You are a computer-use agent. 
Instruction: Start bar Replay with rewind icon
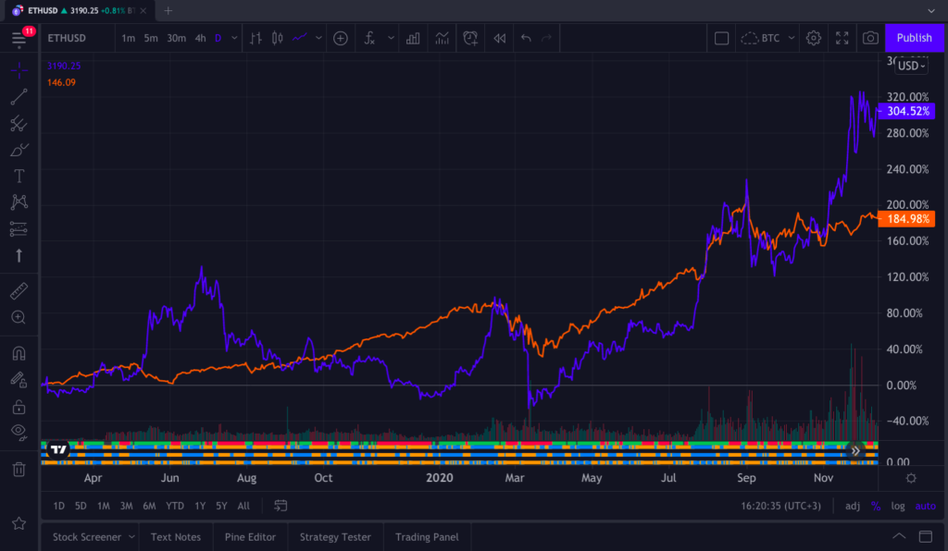pyautogui.click(x=500, y=38)
